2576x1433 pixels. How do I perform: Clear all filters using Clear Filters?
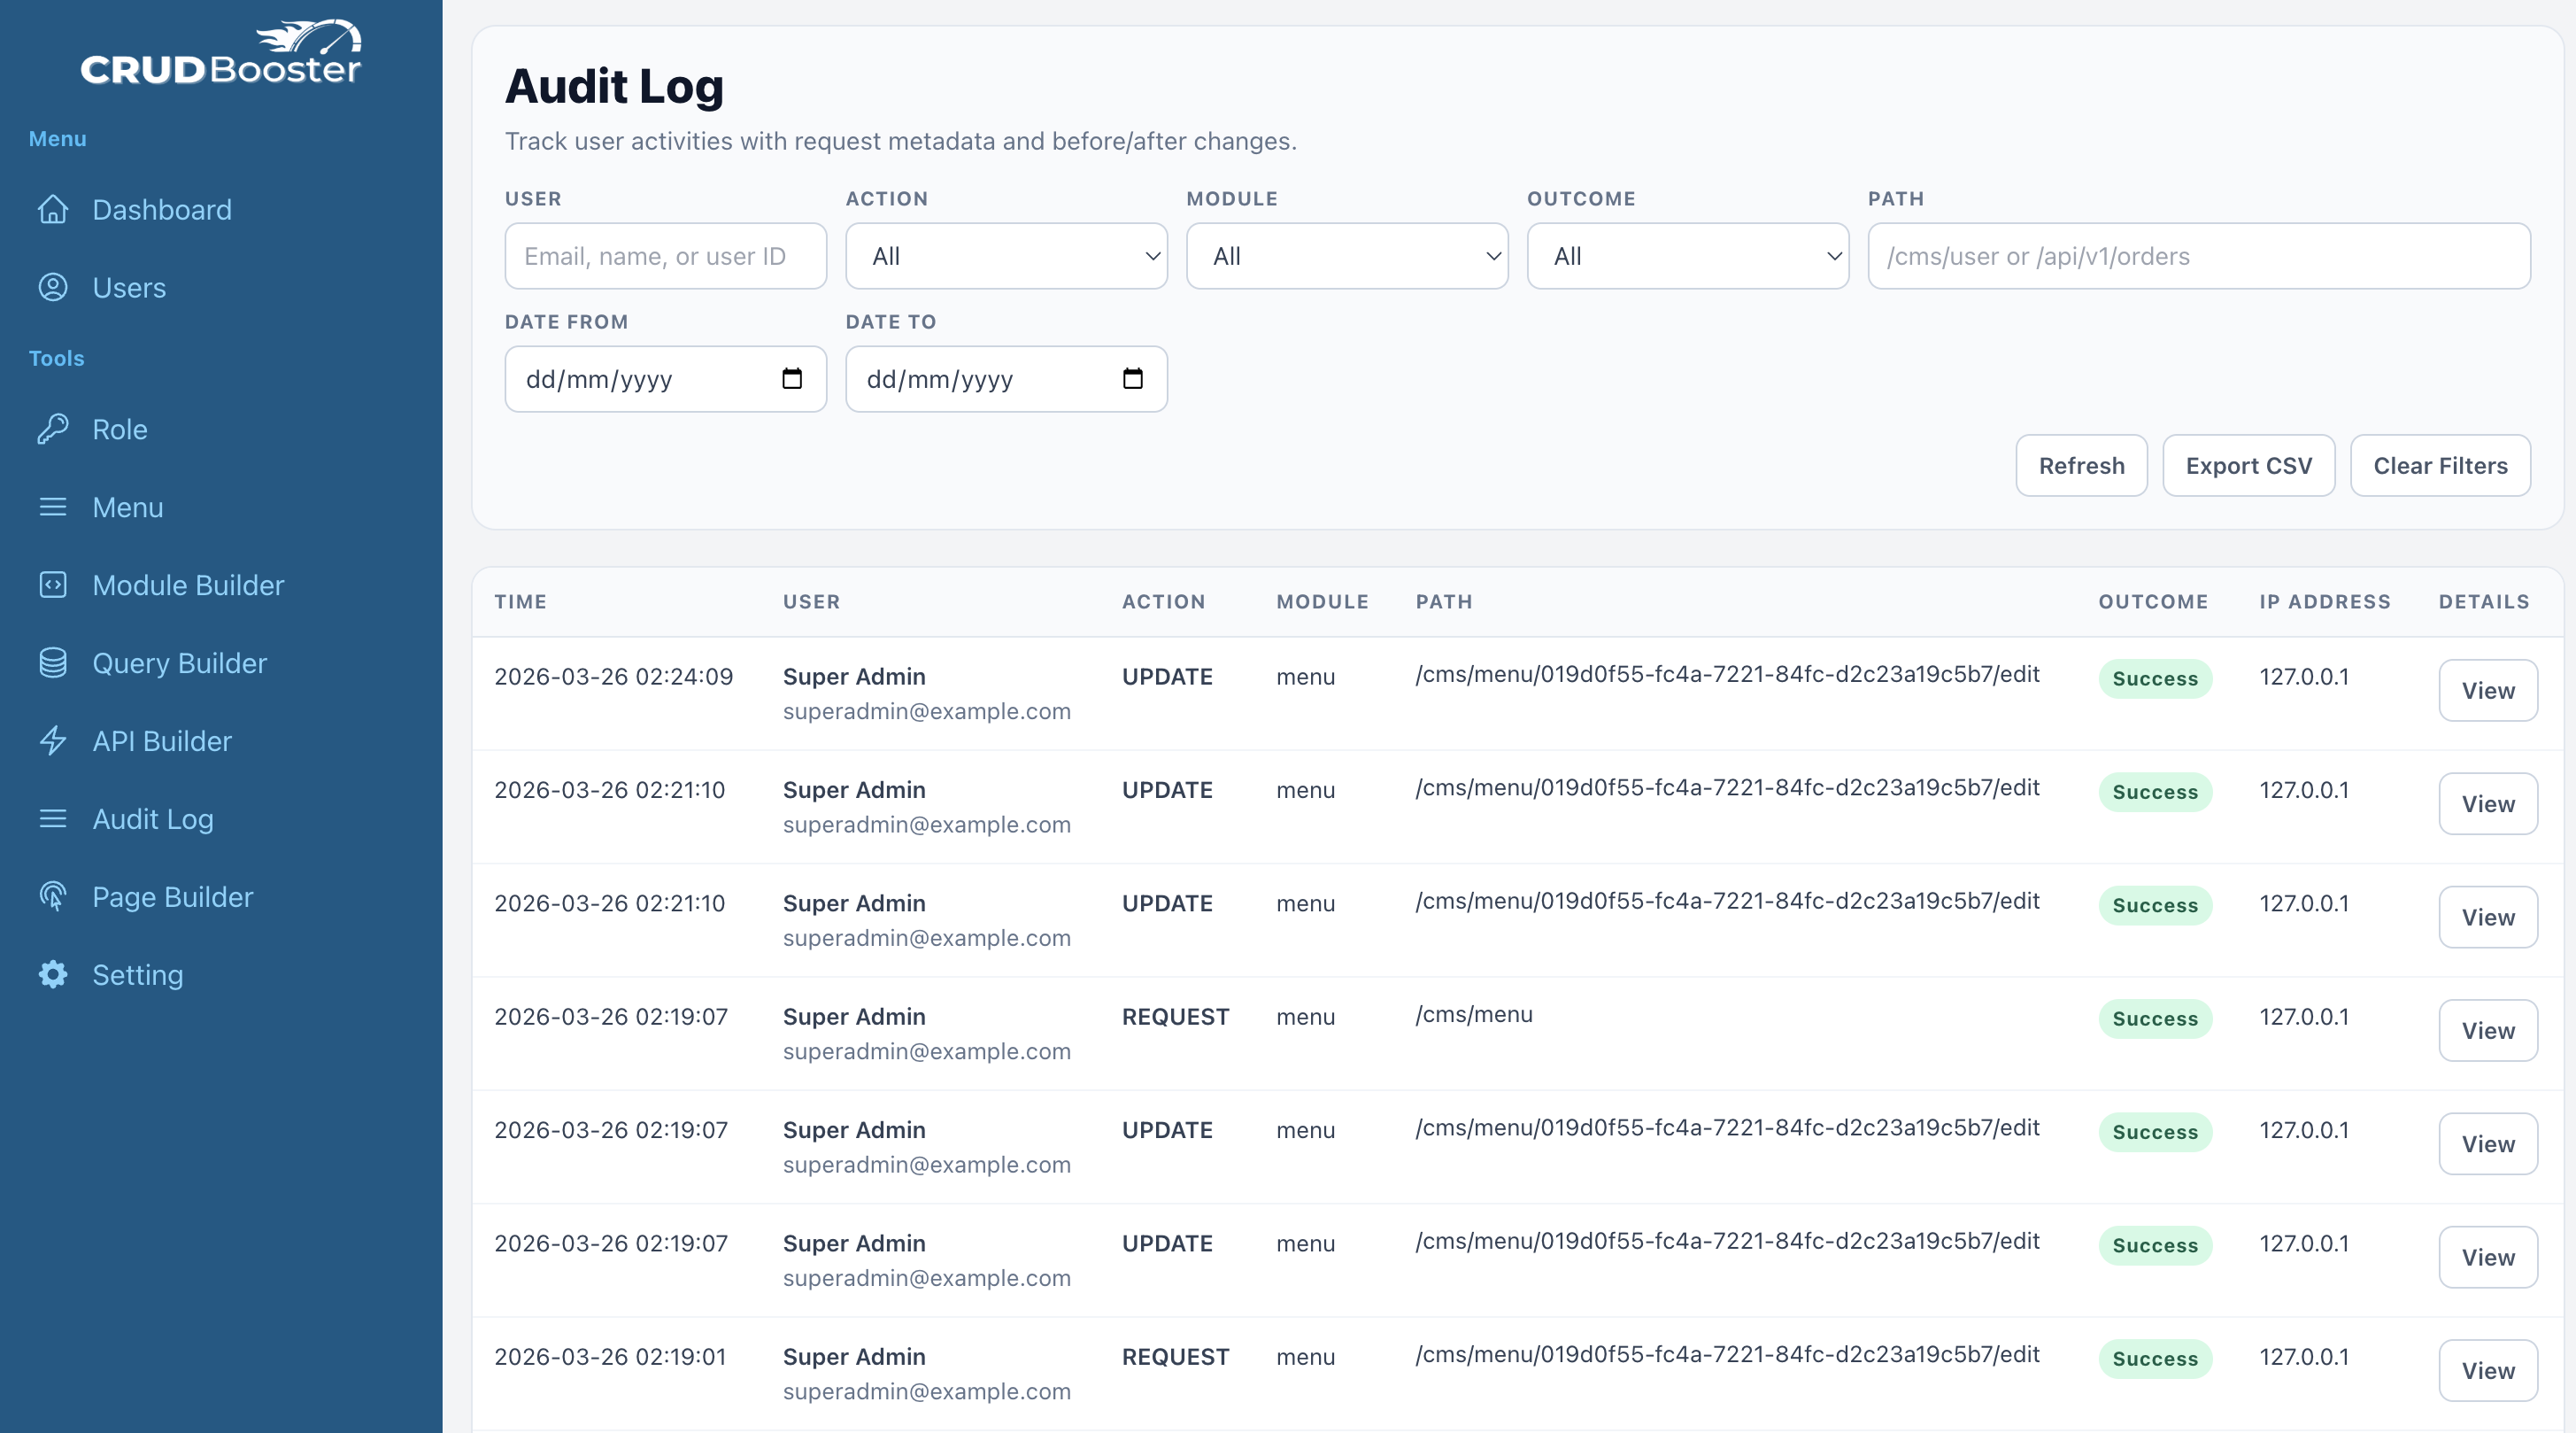2440,464
